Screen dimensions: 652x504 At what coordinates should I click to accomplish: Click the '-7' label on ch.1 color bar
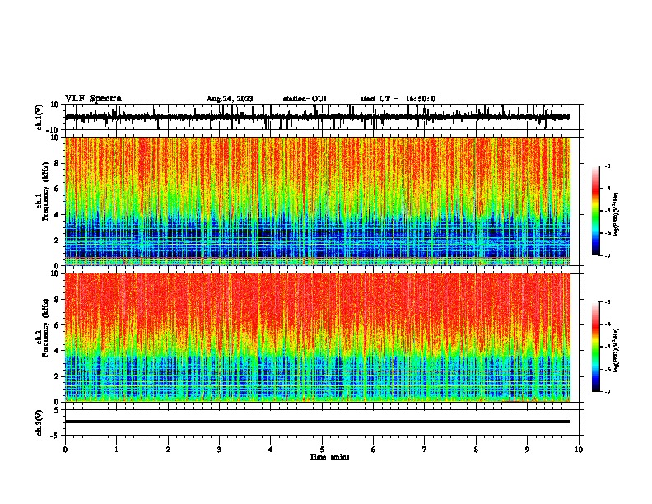pos(608,255)
